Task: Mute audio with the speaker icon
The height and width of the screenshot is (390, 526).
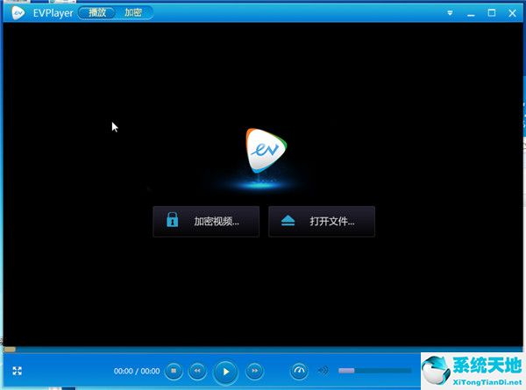Action: [323, 371]
